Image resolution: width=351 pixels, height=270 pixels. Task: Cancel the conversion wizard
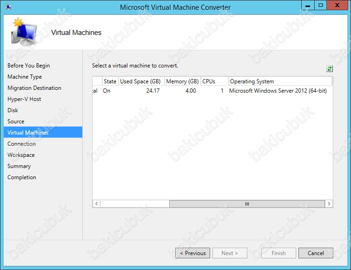(x=316, y=253)
